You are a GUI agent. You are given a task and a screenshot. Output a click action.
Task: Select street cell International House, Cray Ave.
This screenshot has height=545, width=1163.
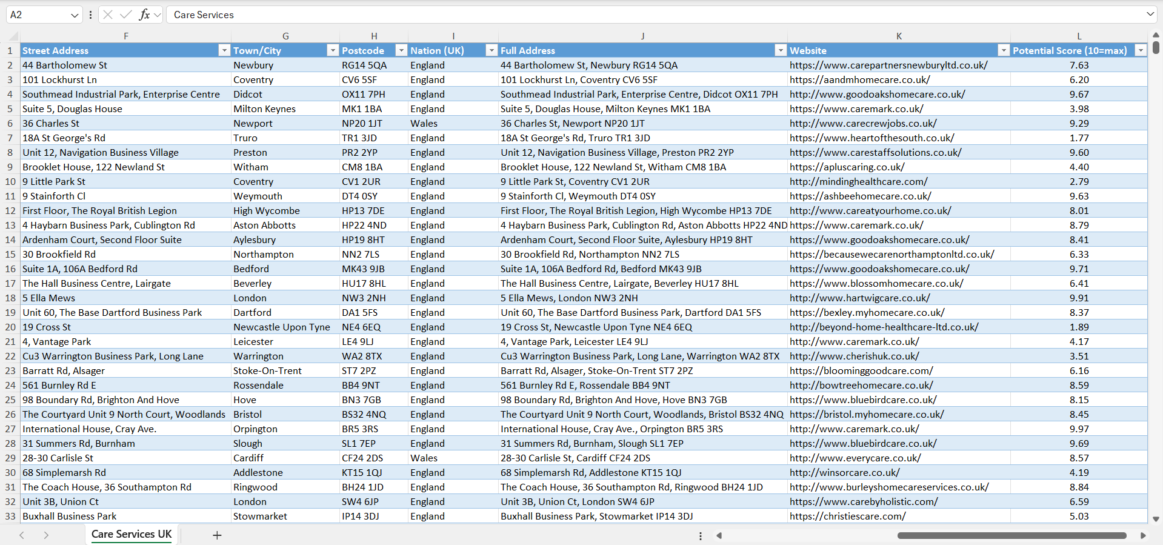(x=125, y=429)
